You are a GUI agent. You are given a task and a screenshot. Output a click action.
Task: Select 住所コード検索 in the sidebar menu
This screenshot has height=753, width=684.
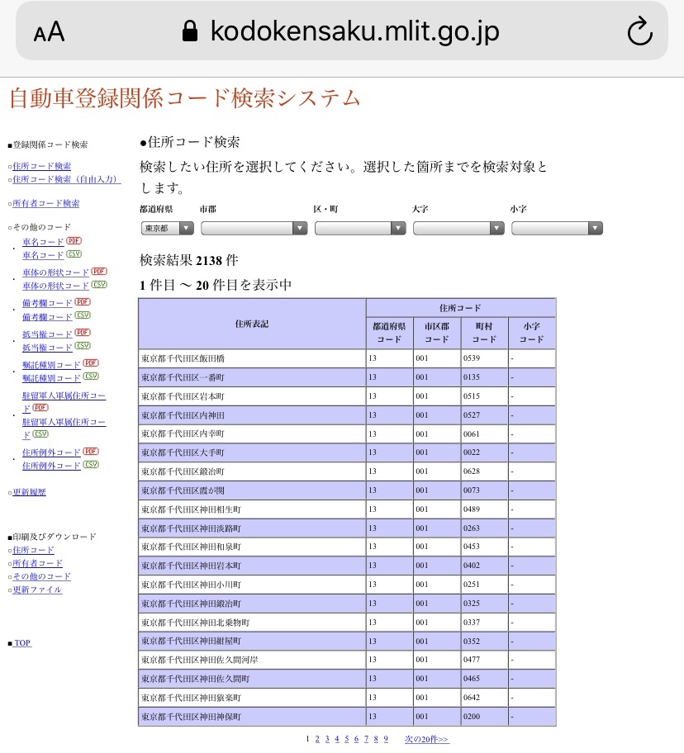pyautogui.click(x=40, y=165)
